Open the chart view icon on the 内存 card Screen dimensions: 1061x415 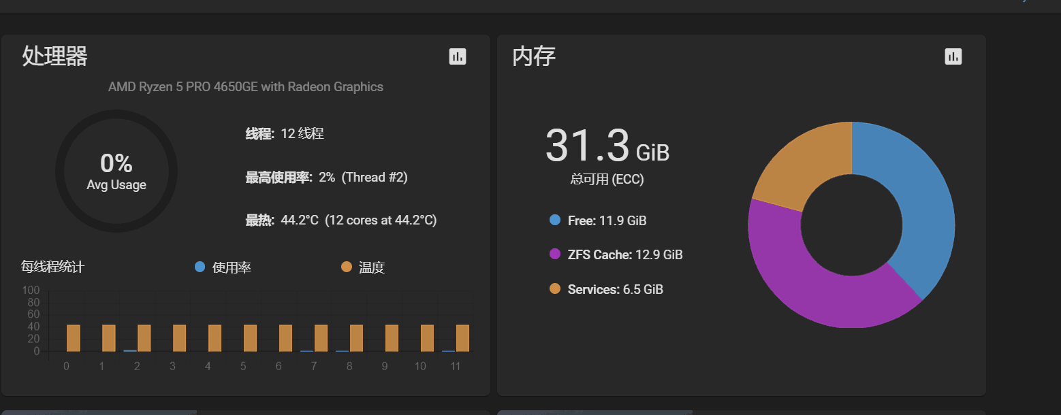click(953, 56)
